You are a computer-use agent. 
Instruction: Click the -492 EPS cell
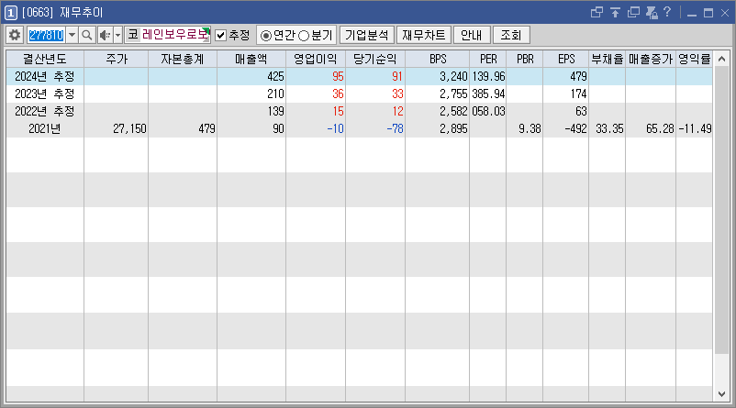(566, 128)
